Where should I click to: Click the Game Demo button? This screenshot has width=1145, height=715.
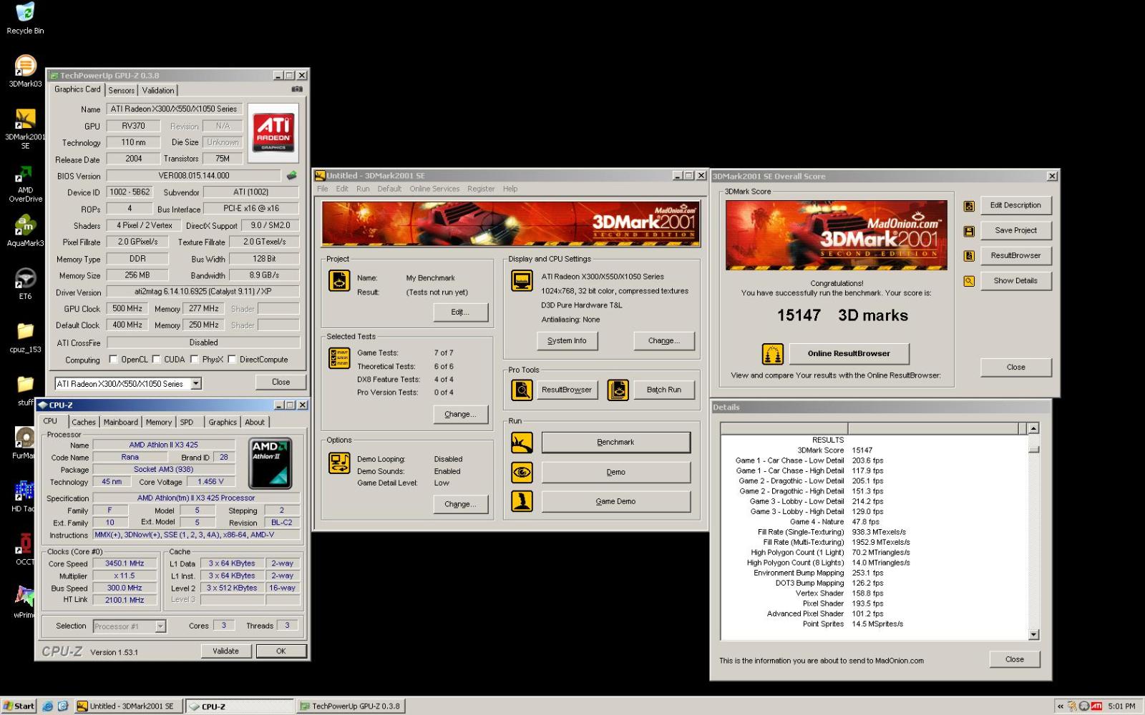point(616,501)
